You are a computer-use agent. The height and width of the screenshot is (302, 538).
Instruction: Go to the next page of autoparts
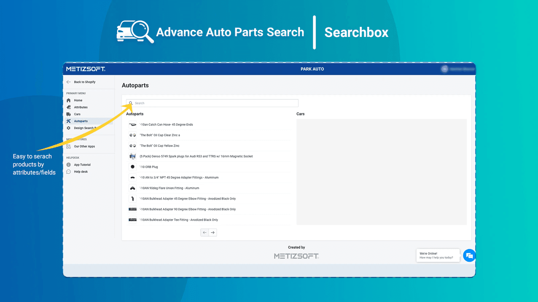click(x=213, y=232)
